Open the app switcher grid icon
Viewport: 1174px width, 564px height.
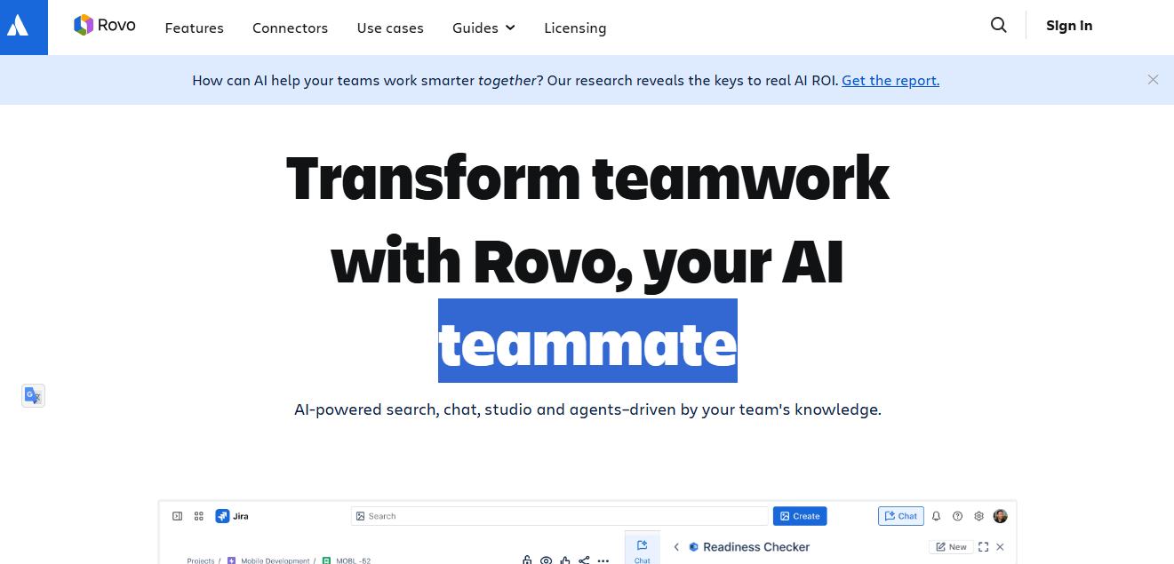(x=198, y=516)
